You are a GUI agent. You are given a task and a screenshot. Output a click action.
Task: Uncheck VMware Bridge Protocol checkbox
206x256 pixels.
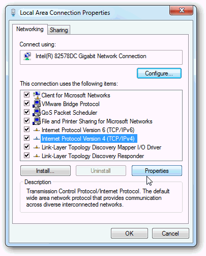(26, 103)
